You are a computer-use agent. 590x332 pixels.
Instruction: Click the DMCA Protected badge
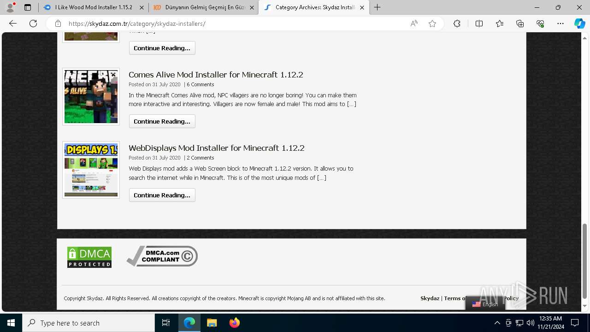click(89, 257)
